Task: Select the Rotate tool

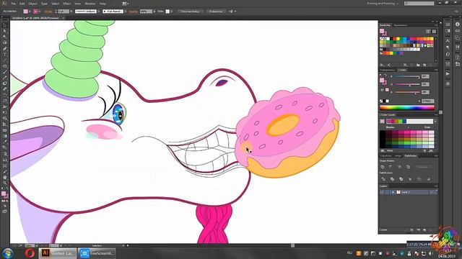Action: tap(5, 95)
